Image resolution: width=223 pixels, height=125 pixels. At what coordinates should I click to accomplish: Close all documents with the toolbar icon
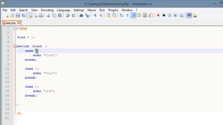click(x=35, y=15)
